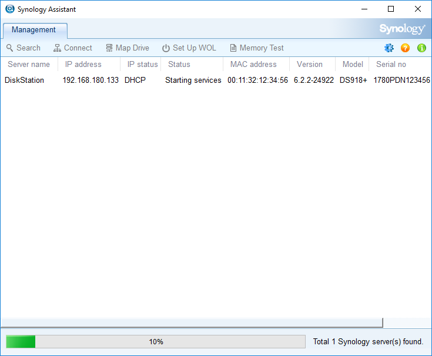Image resolution: width=432 pixels, height=356 pixels.
Task: Minimize the Synology Assistant window
Action: coord(364,9)
